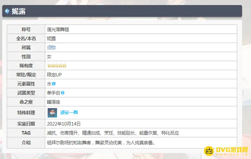Click the 称号 row label

(x=26, y=29)
